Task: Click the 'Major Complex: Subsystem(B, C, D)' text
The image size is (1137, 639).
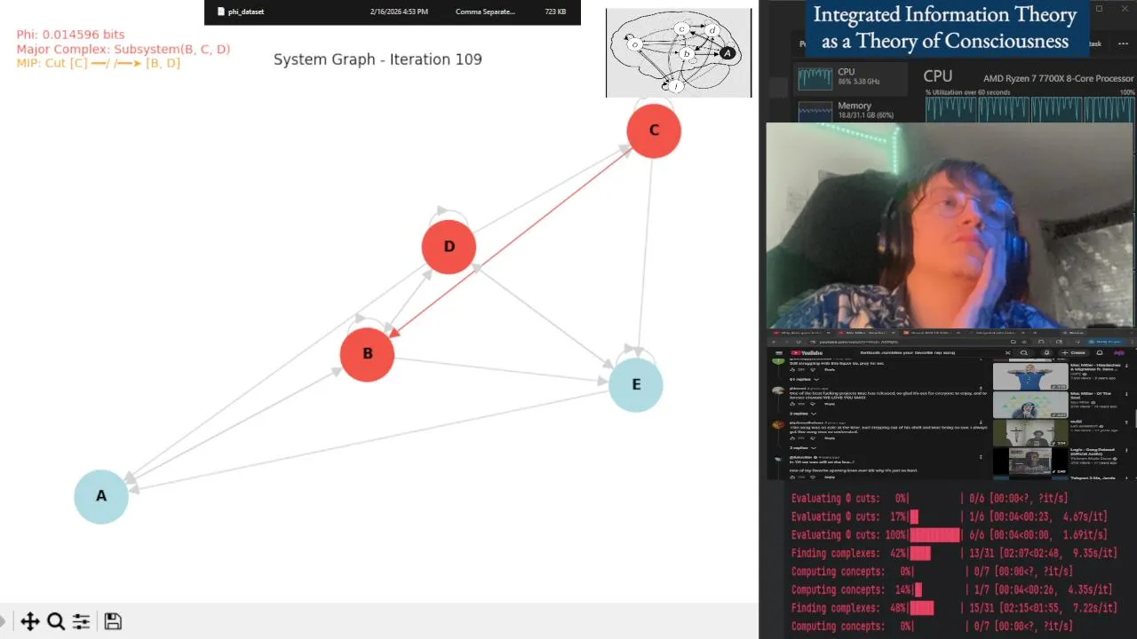Action: [123, 49]
